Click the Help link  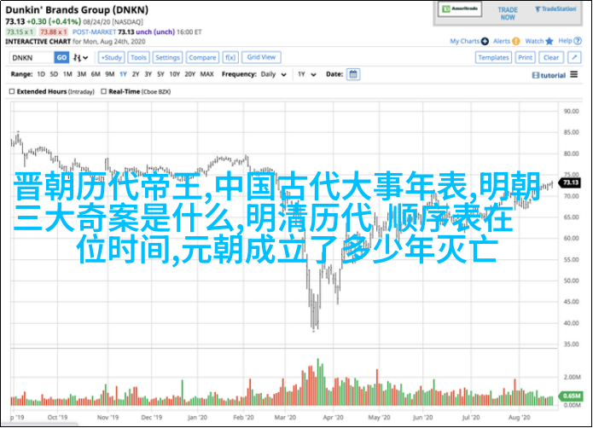tap(565, 41)
